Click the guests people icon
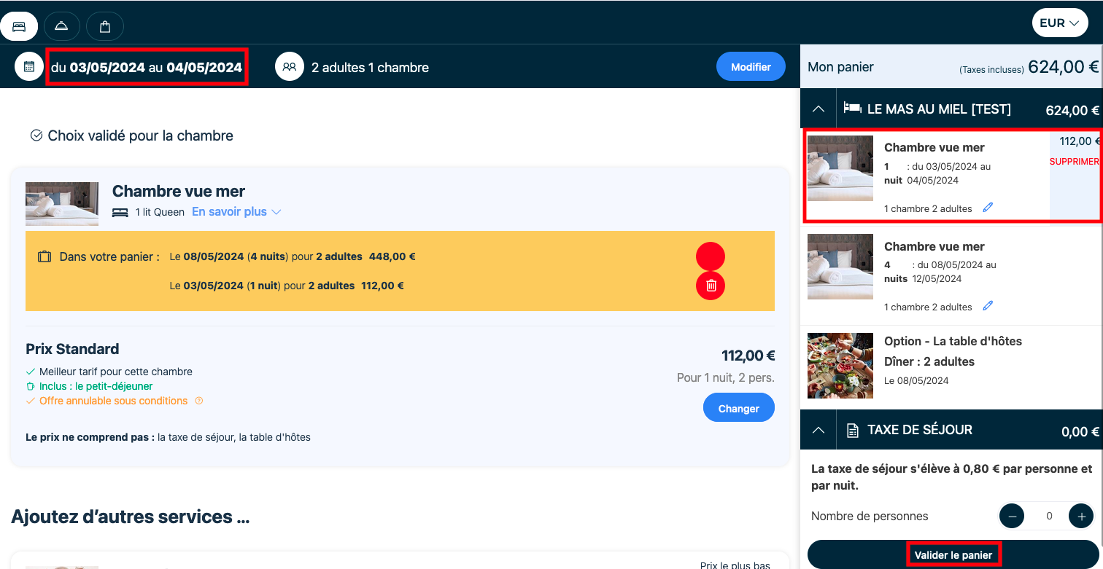This screenshot has height=569, width=1103. click(x=290, y=66)
